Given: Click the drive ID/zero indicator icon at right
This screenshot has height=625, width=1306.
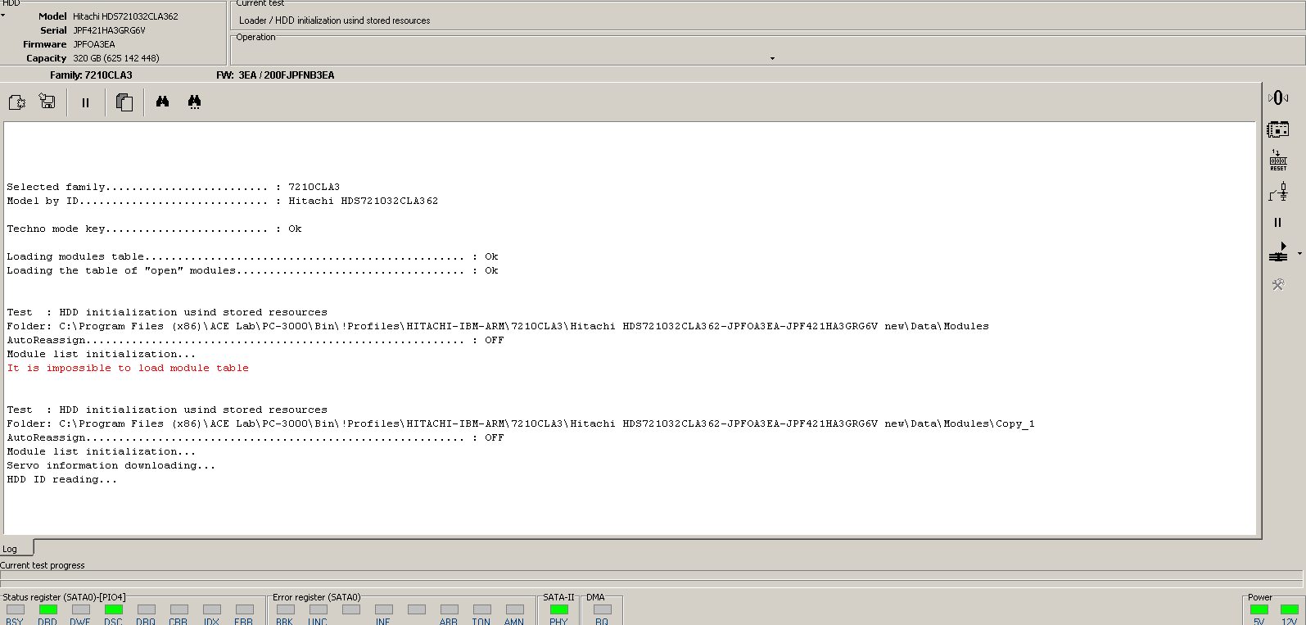Looking at the screenshot, I should coord(1278,97).
